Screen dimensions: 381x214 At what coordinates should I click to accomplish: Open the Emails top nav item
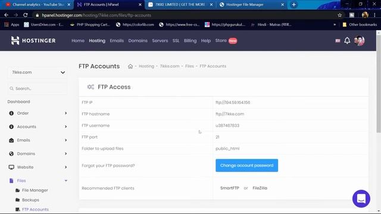(x=117, y=40)
